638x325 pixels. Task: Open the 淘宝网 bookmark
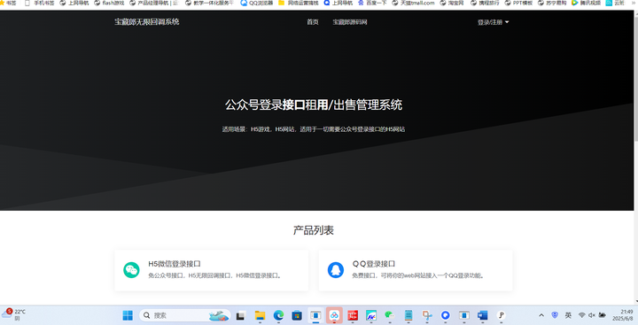pos(452,3)
